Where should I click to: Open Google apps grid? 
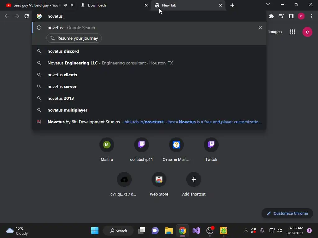pos(293,32)
